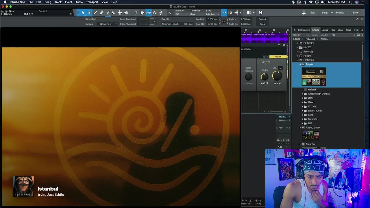The height and width of the screenshot is (208, 370).
Task: Toggle the Mix lock icon
Action: [280, 68]
